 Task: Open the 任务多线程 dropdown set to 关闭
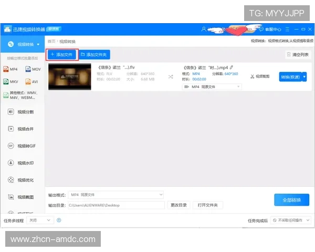coord(40,220)
